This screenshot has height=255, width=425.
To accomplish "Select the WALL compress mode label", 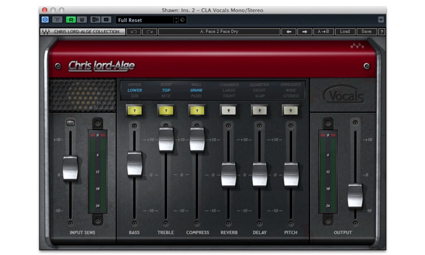I will click(196, 85).
